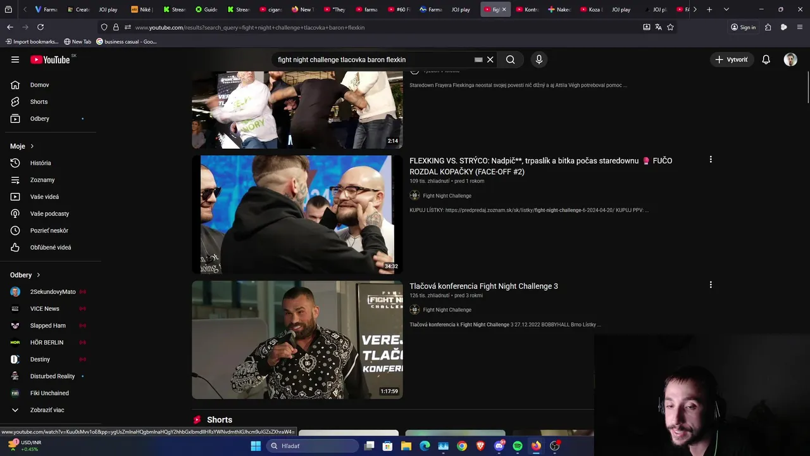Open Discord from taskbar
Viewport: 810px width, 456px height.
click(x=499, y=446)
